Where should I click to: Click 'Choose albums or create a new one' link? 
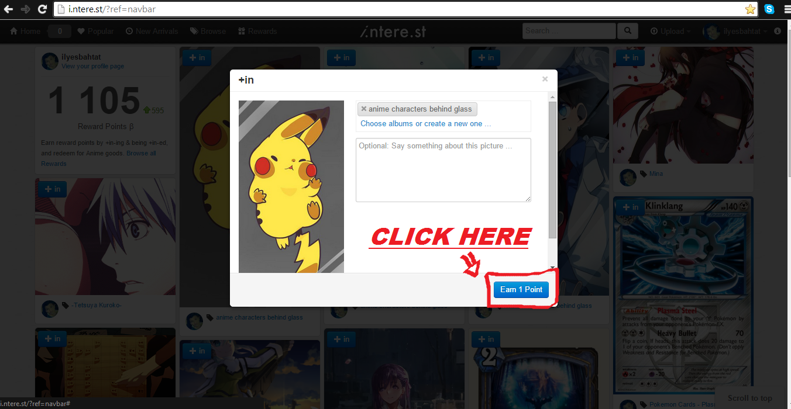(x=426, y=123)
